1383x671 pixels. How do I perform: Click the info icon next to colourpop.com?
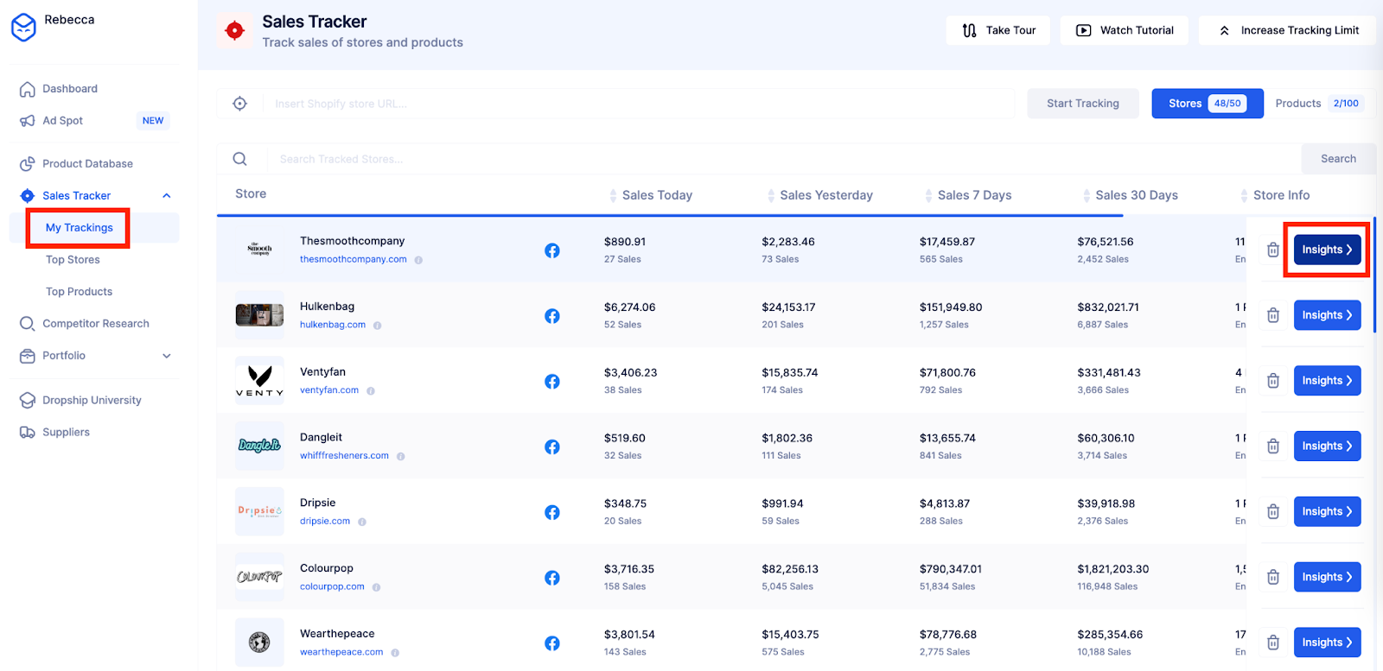pyautogui.click(x=377, y=587)
